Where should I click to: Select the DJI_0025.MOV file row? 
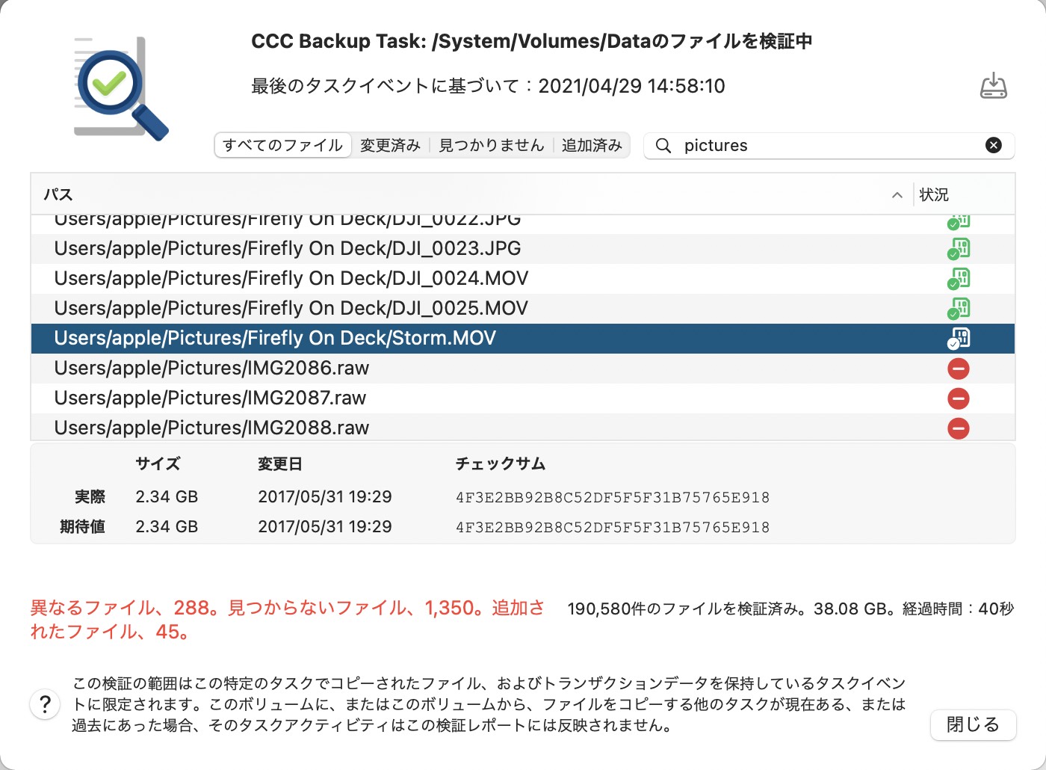[523, 309]
